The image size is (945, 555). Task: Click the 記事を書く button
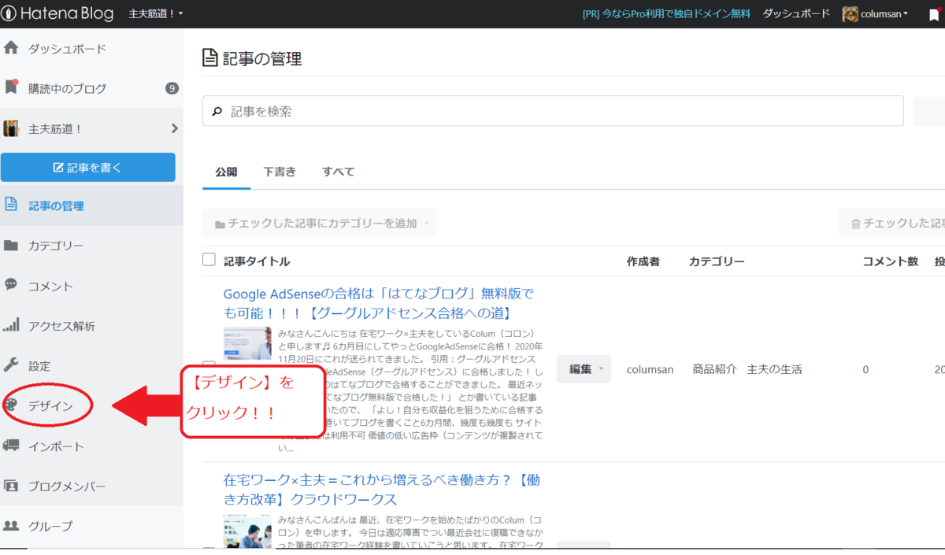87,168
